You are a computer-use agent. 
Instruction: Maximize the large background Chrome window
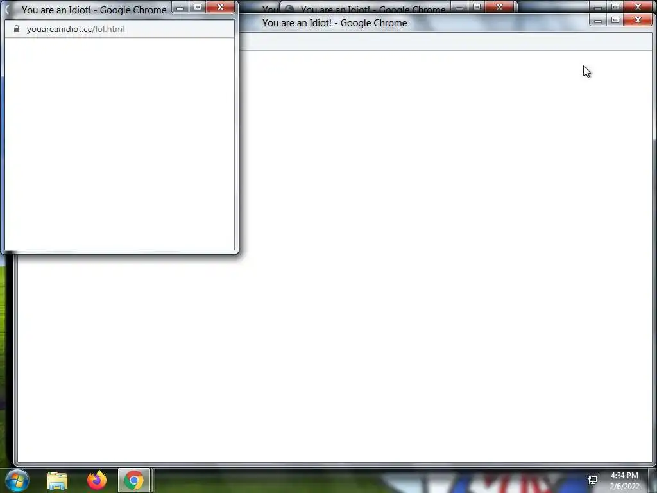[615, 20]
